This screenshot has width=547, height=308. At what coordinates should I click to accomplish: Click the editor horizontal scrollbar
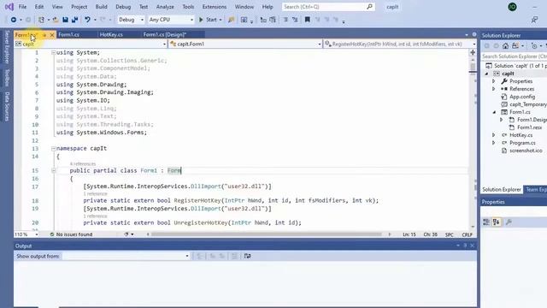(267, 234)
